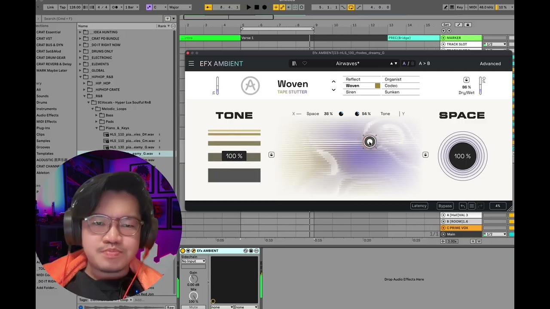Click the Draw Mode pencil icon
This screenshot has width=550, height=309.
click(446, 7)
